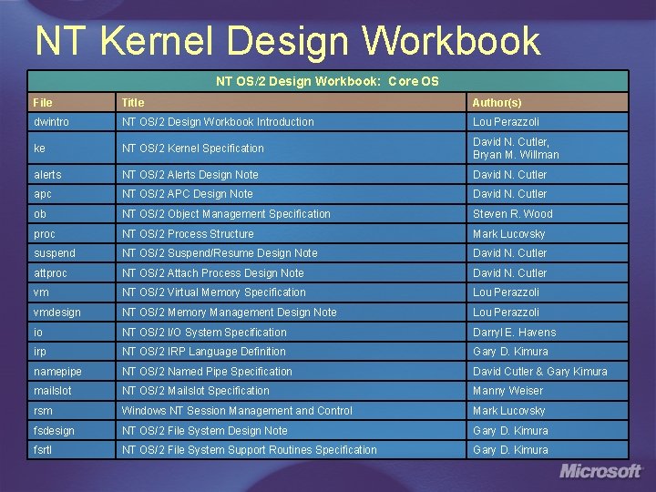This screenshot has width=656, height=492.
Task: Select the 'proc' file cell
Action: (x=72, y=233)
